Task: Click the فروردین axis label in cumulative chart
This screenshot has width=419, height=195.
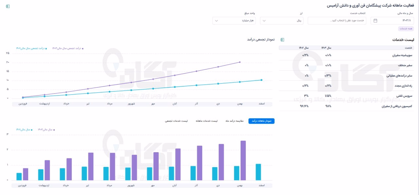Action: click(22, 104)
